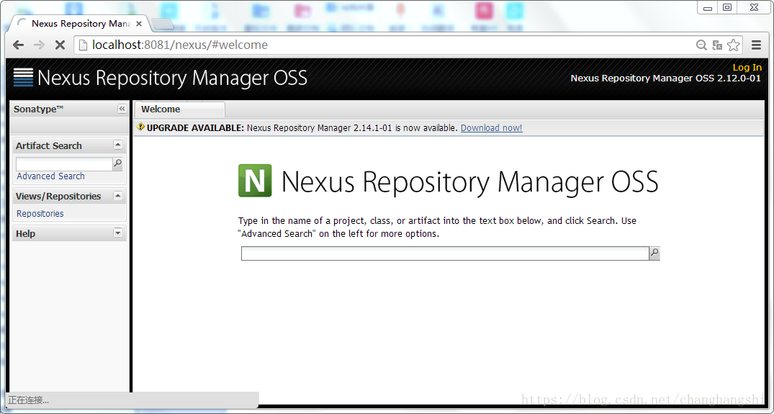
Task: Click the address bar URL
Action: [180, 45]
